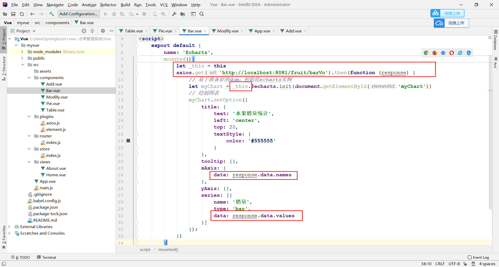Click the Search Everywhere magnifier icon
This screenshot has height=267, width=499.
click(x=202, y=14)
